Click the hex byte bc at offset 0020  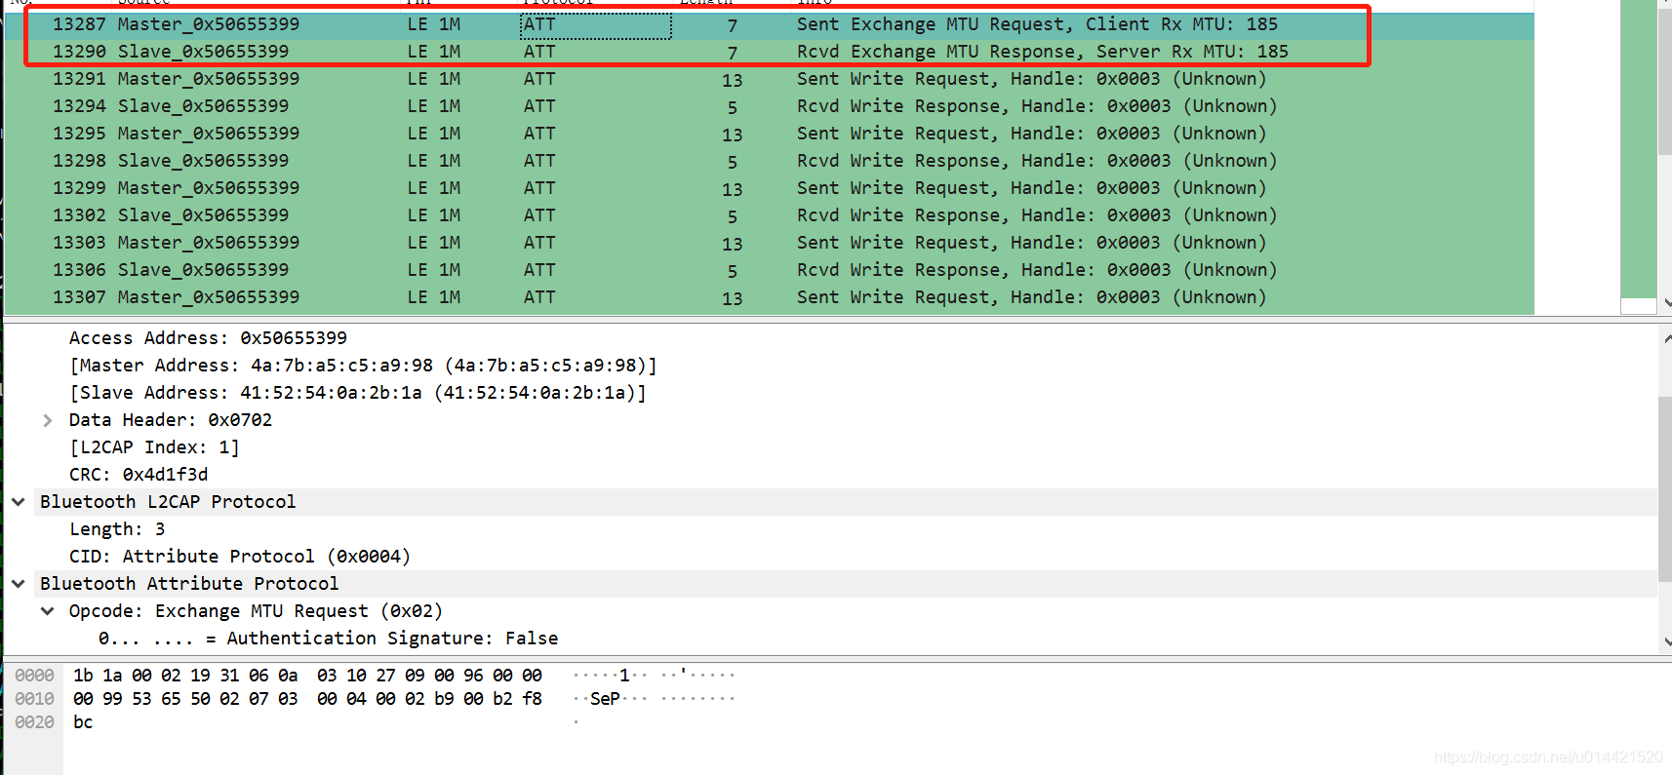(83, 722)
